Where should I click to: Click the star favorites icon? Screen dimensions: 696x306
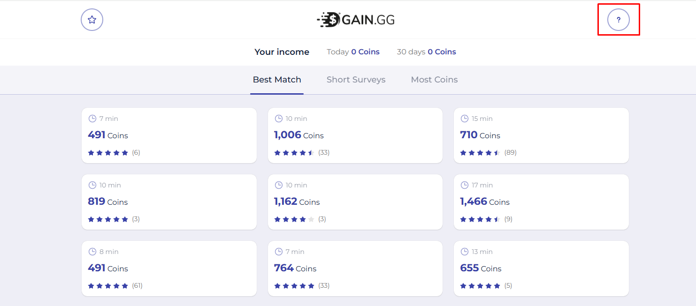pos(92,20)
